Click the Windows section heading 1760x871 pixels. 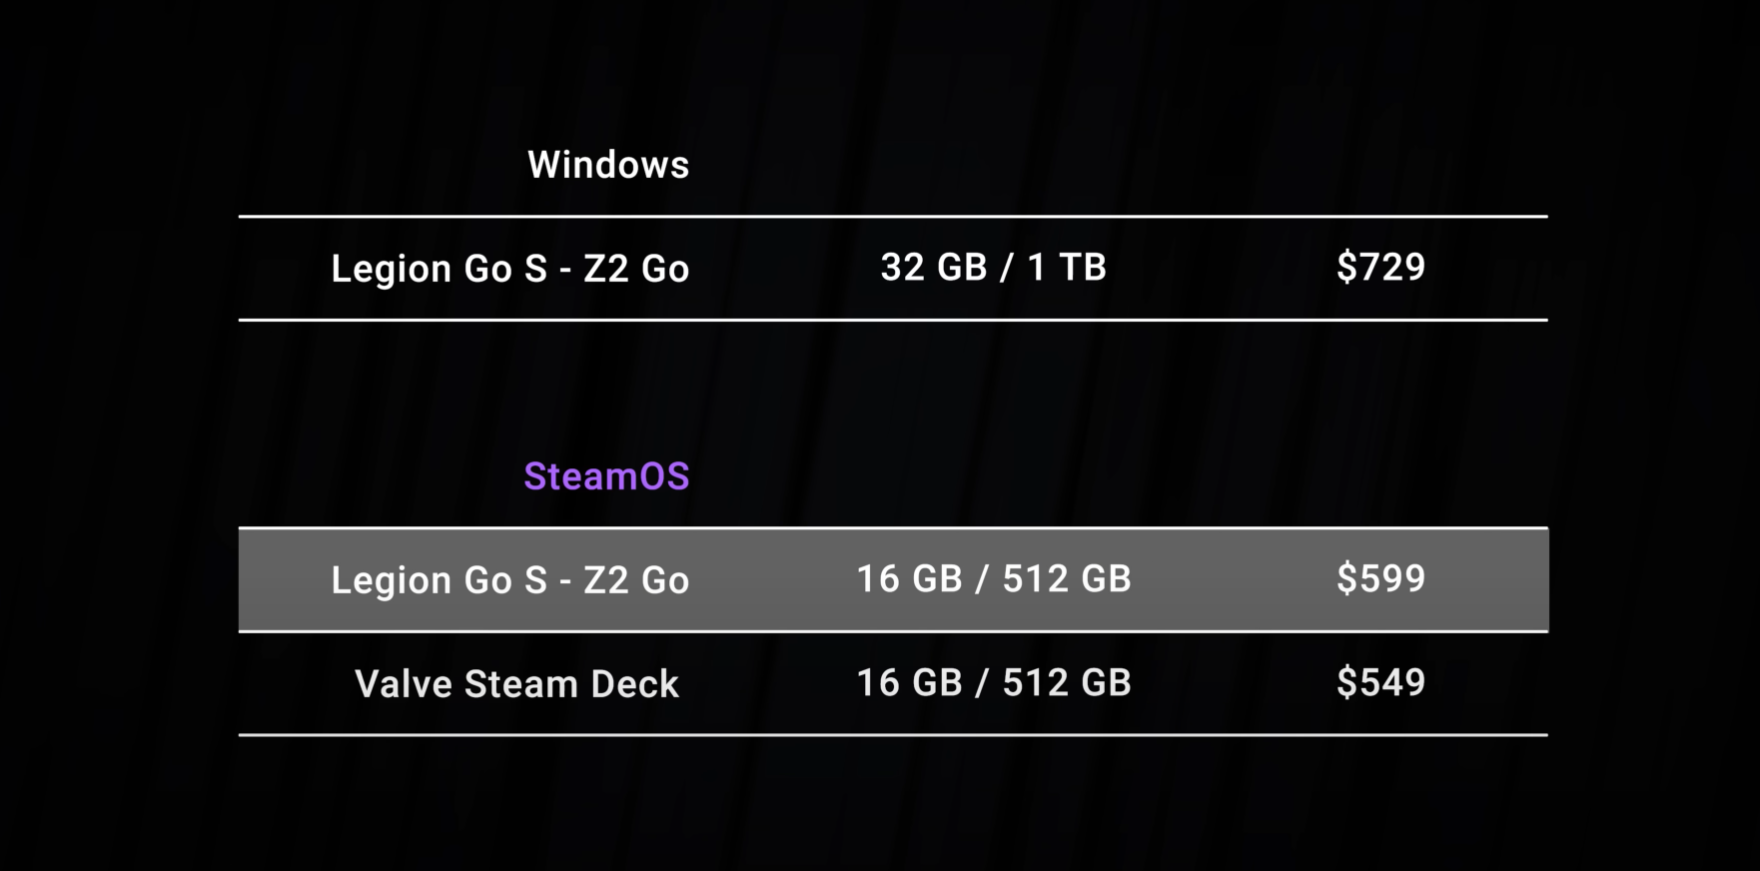[x=608, y=165]
